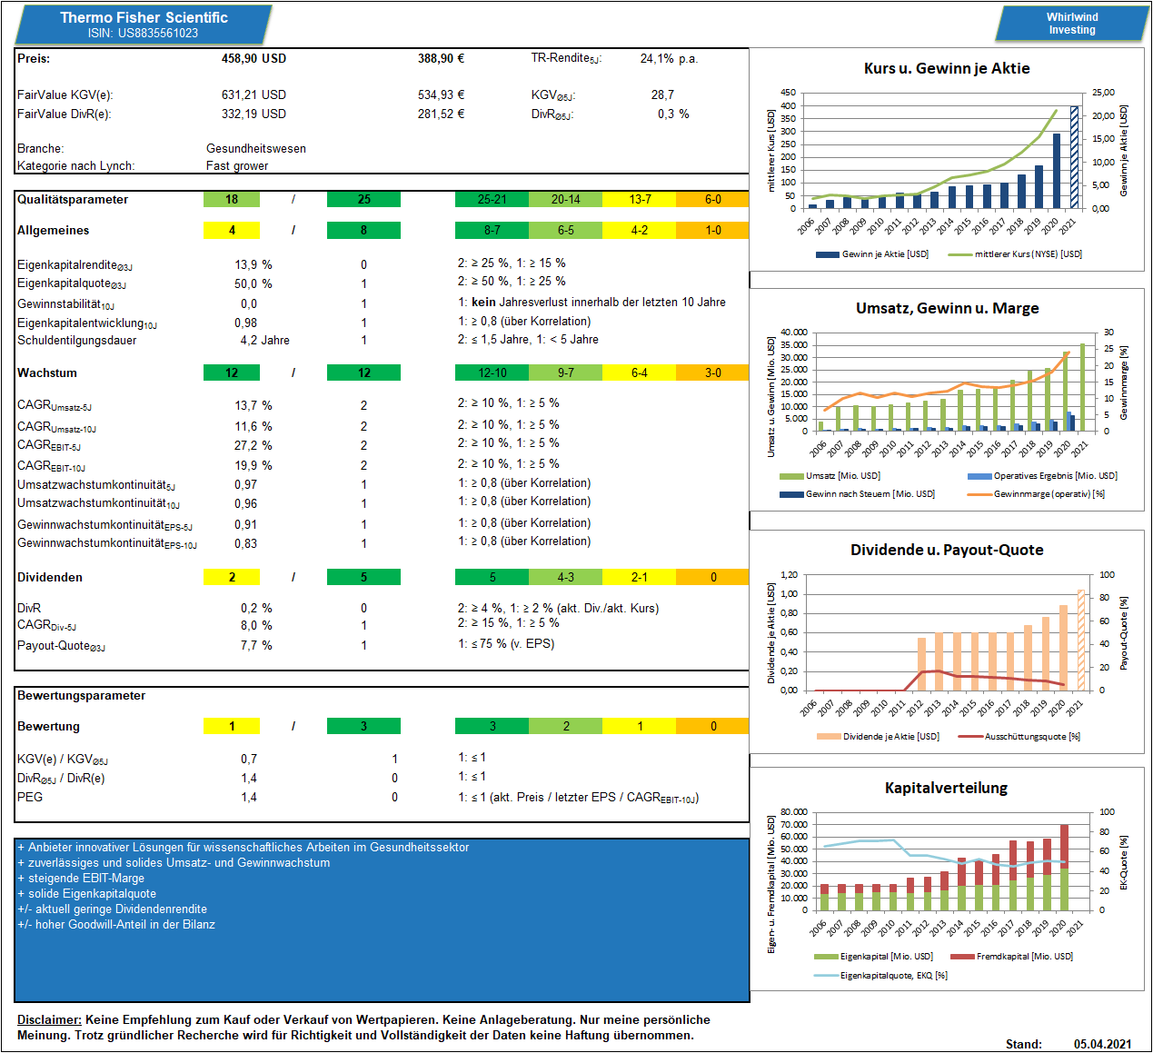The width and height of the screenshot is (1153, 1053).
Task: Click the price value 458,90 USD
Action: click(253, 58)
